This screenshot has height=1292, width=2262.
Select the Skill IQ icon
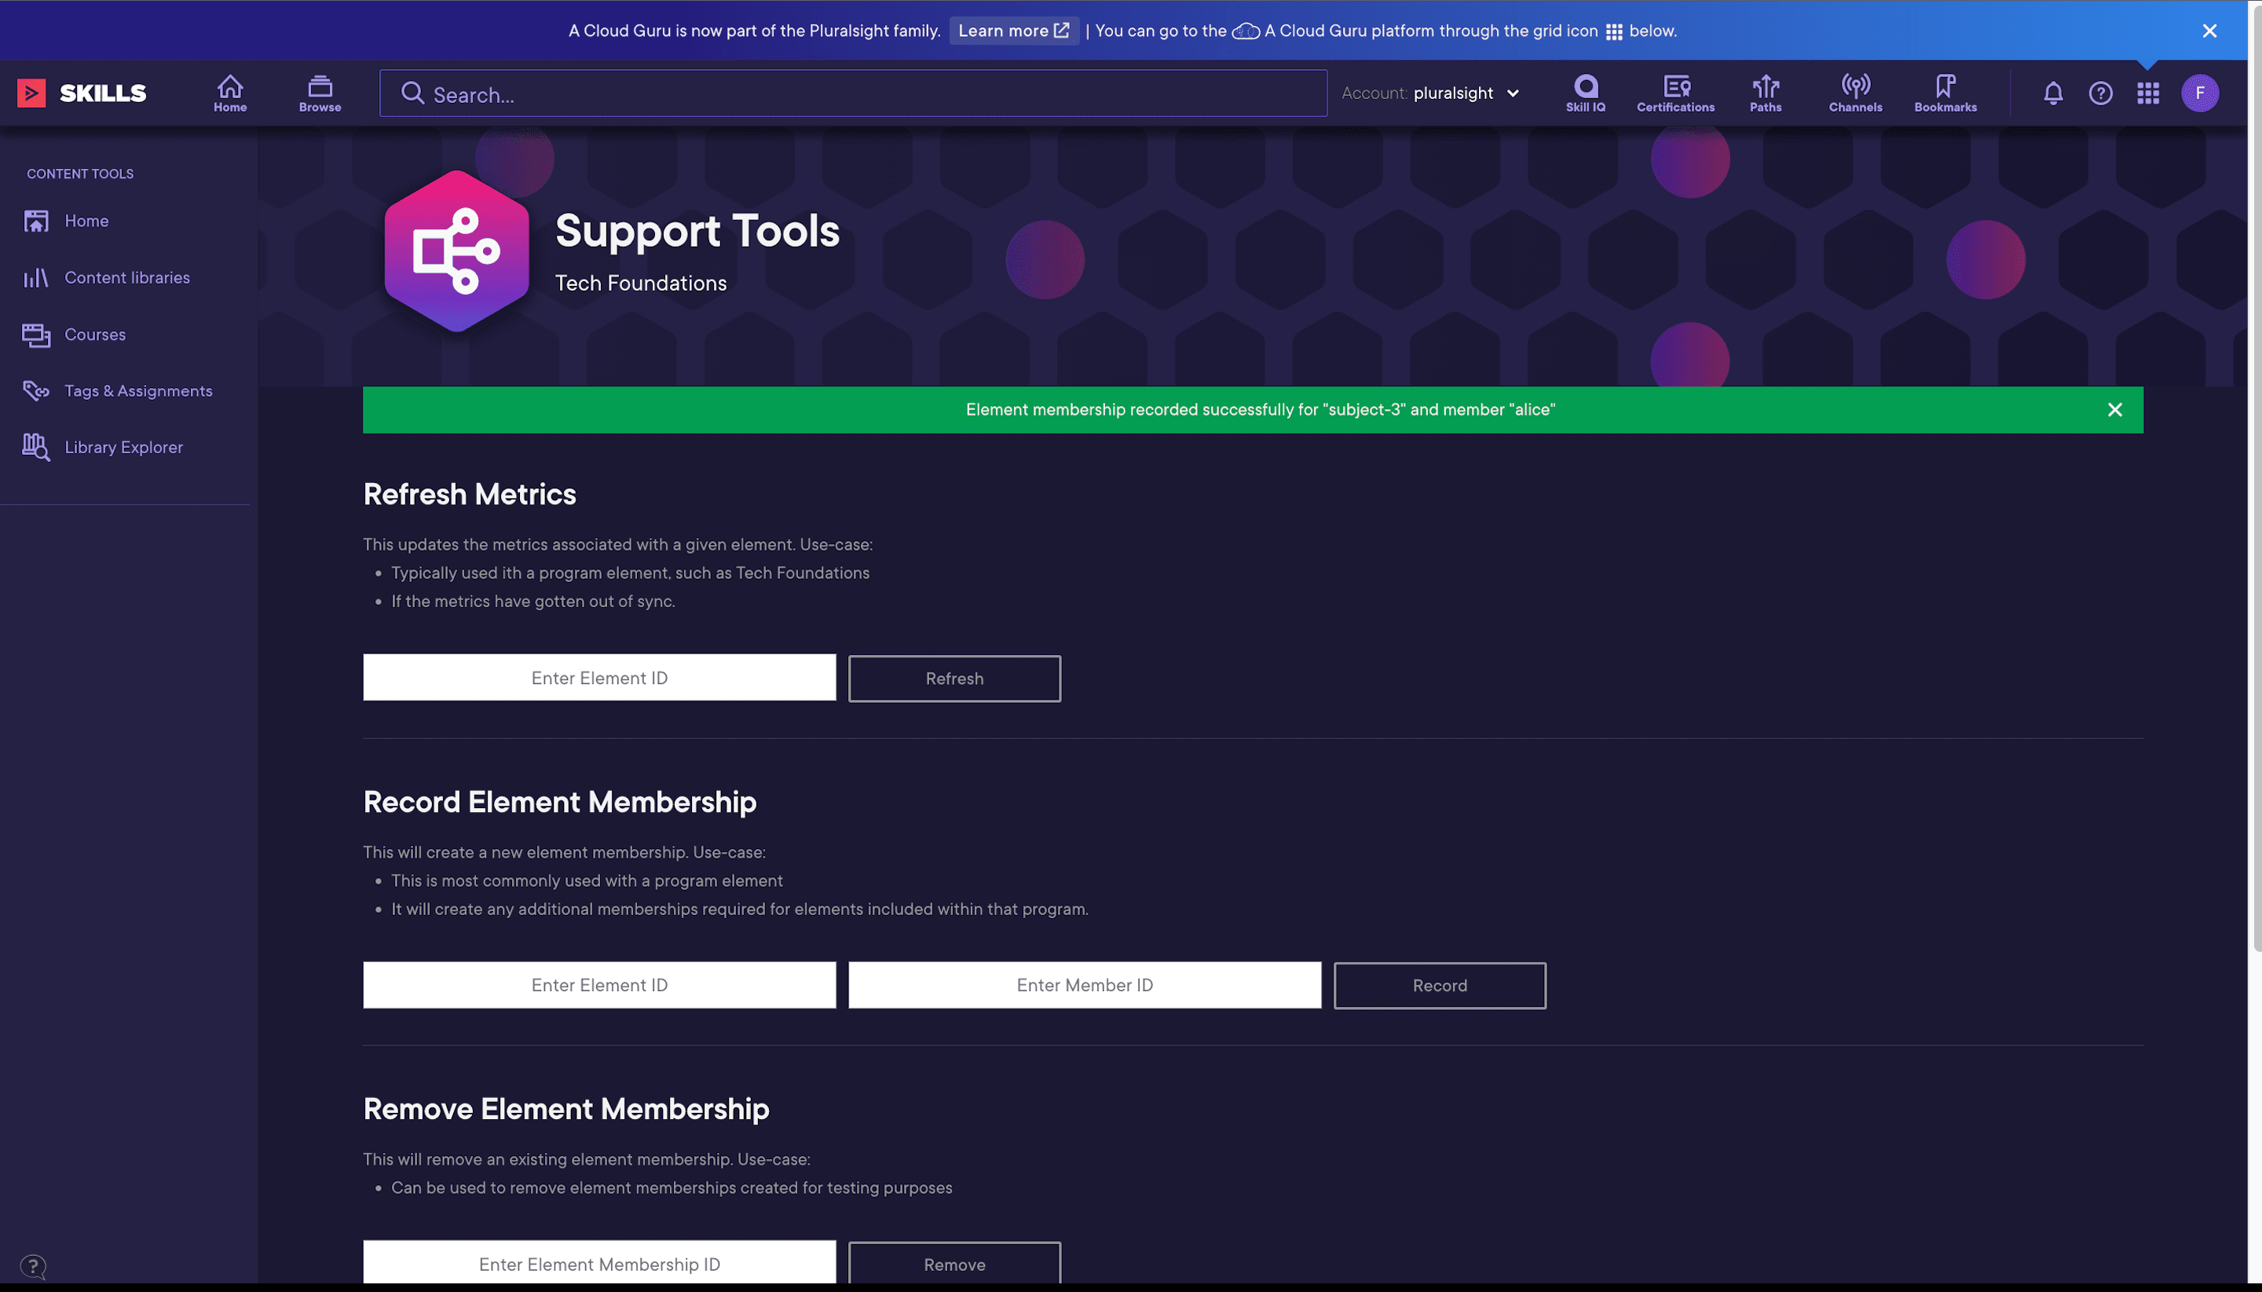1585,93
